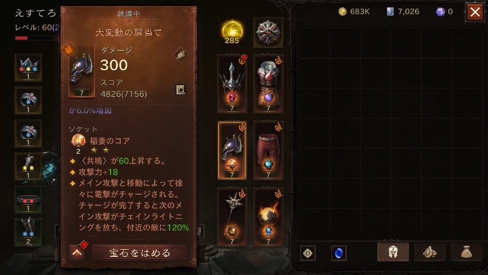The height and width of the screenshot is (275, 488).
Task: Close the inventory with the X button
Action: 475,12
